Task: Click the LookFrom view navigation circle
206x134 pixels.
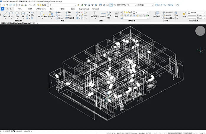Action: [x=200, y=31]
